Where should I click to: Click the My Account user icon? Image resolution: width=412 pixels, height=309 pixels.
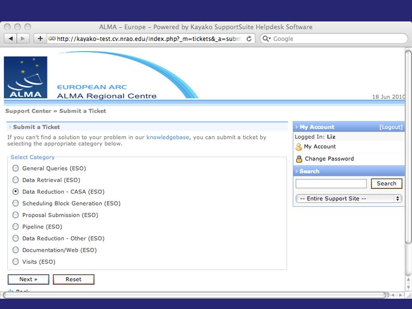299,147
